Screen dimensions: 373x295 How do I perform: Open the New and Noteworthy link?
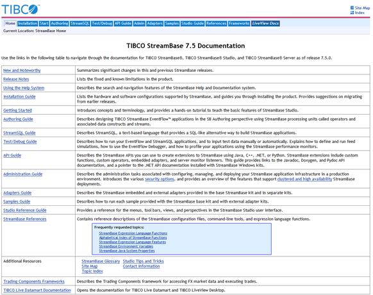[x=22, y=71]
